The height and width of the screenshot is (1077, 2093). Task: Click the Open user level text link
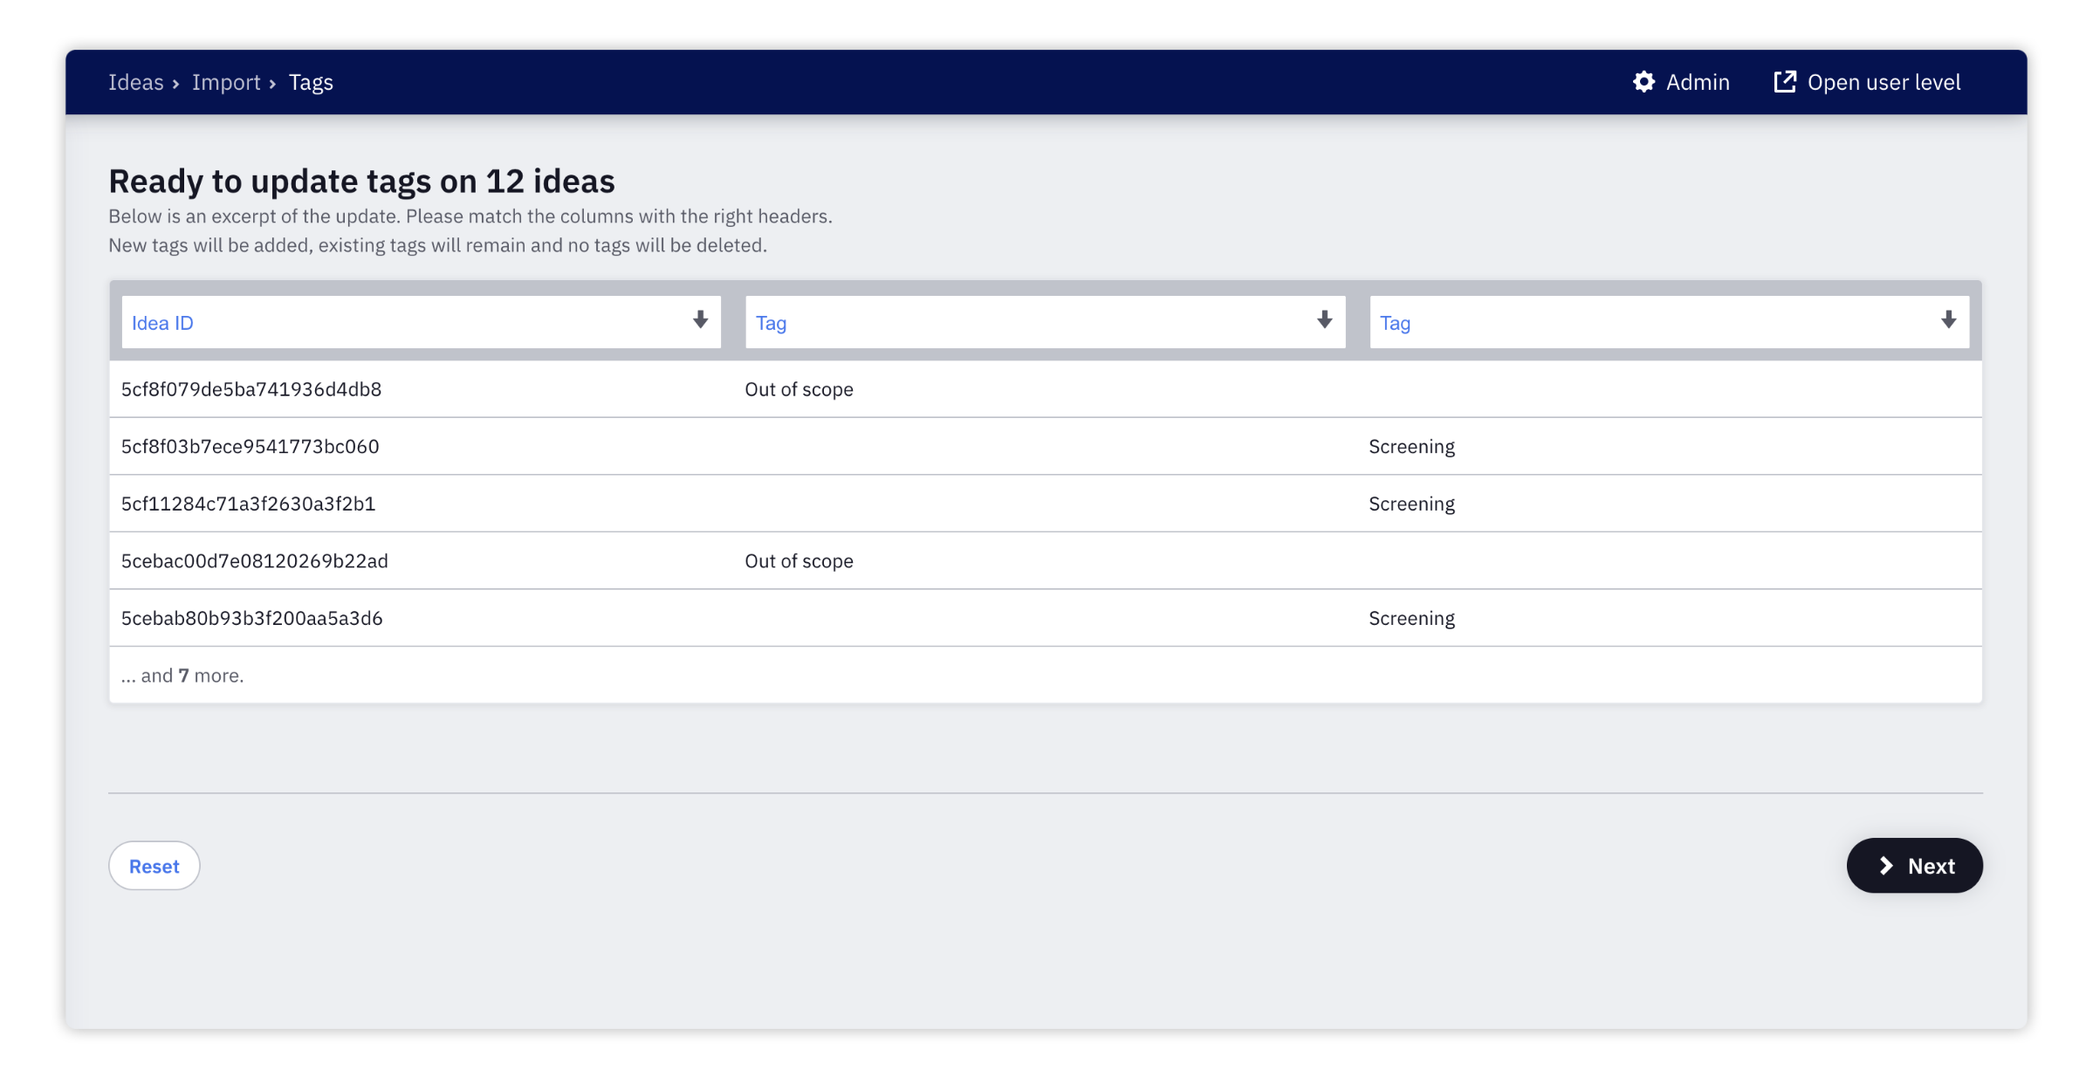click(1884, 82)
